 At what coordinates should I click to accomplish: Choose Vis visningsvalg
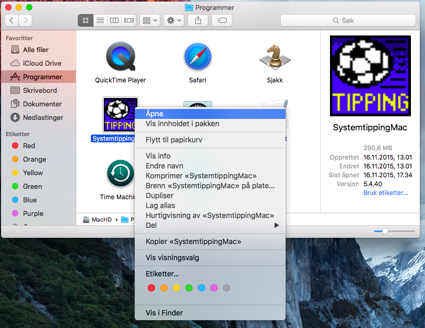tap(210, 258)
